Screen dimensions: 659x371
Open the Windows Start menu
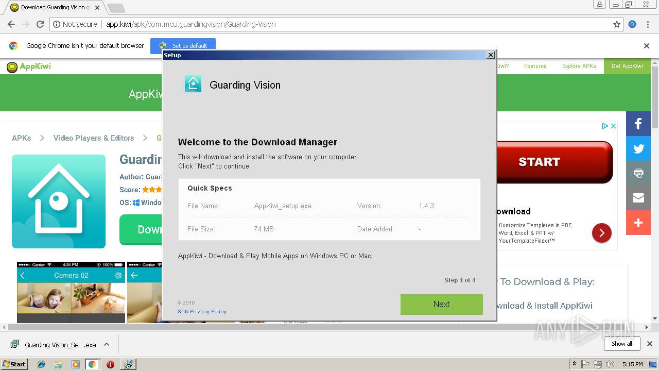pos(14,364)
